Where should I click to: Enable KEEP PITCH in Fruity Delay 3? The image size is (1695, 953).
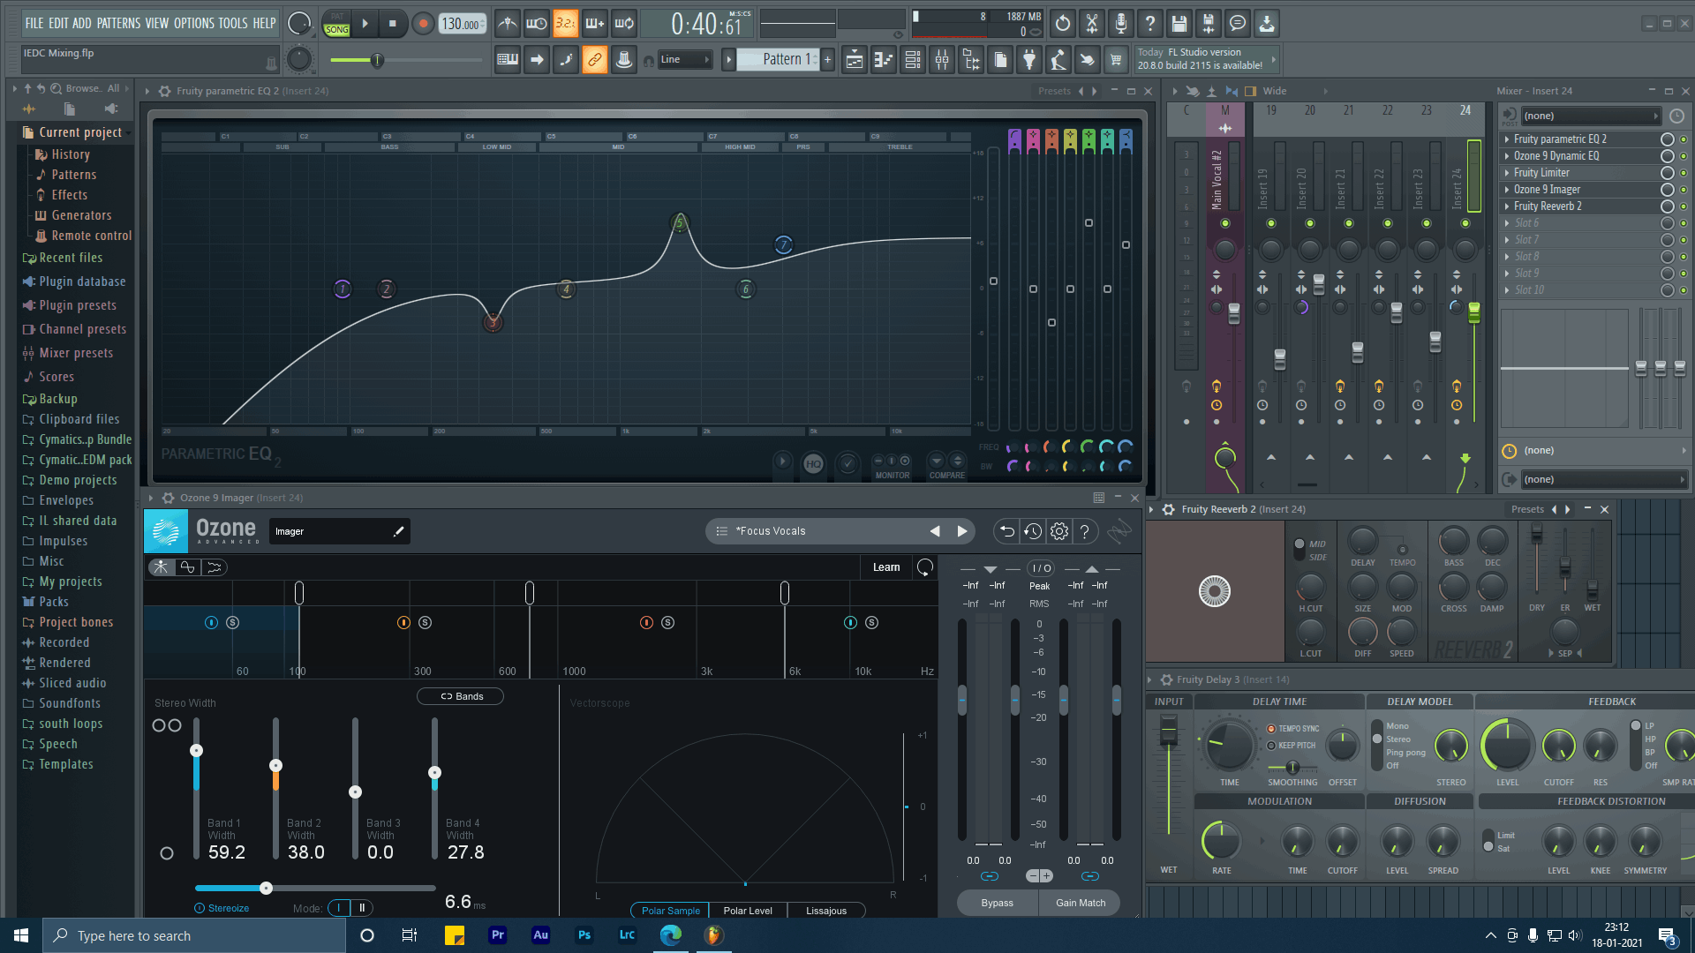1271,746
